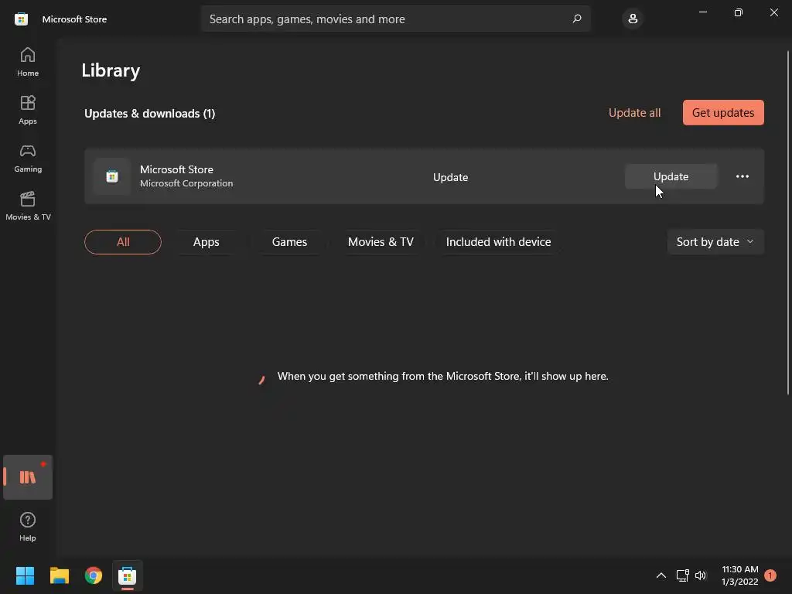Select the Included with device filter

click(x=498, y=242)
